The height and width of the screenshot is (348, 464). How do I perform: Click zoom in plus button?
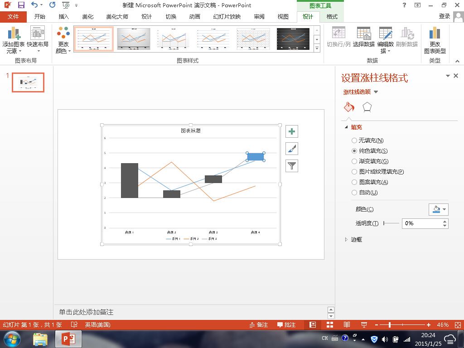429,324
